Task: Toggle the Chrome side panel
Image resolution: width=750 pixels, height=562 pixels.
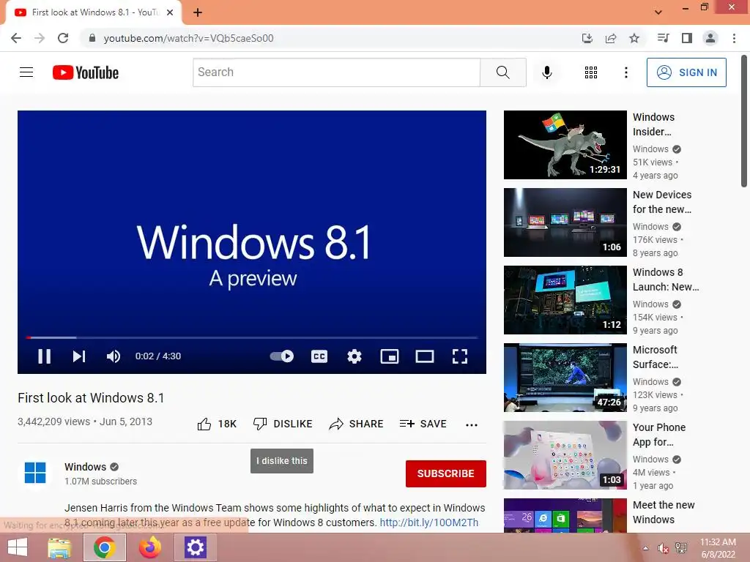Action: click(x=687, y=38)
